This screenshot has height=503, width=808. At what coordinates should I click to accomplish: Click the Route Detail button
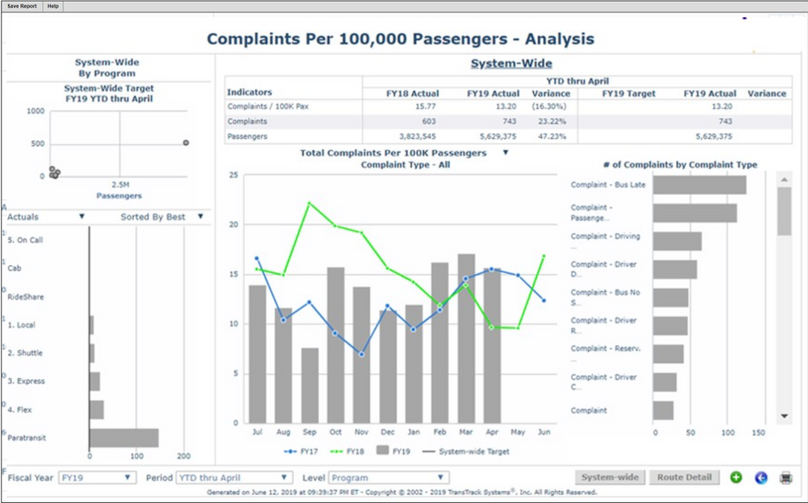pyautogui.click(x=685, y=477)
